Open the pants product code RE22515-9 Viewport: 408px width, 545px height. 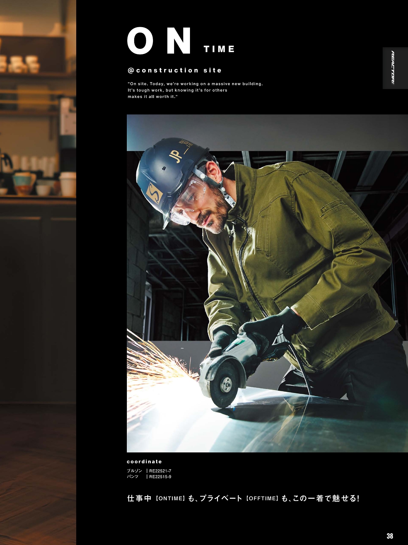160,477
